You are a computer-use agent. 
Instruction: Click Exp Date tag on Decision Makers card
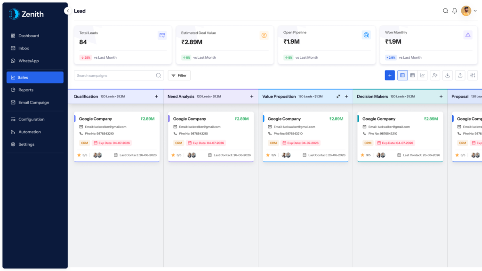point(395,143)
